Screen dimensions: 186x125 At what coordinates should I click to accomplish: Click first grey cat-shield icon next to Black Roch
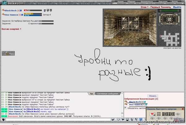[x=48, y=10]
